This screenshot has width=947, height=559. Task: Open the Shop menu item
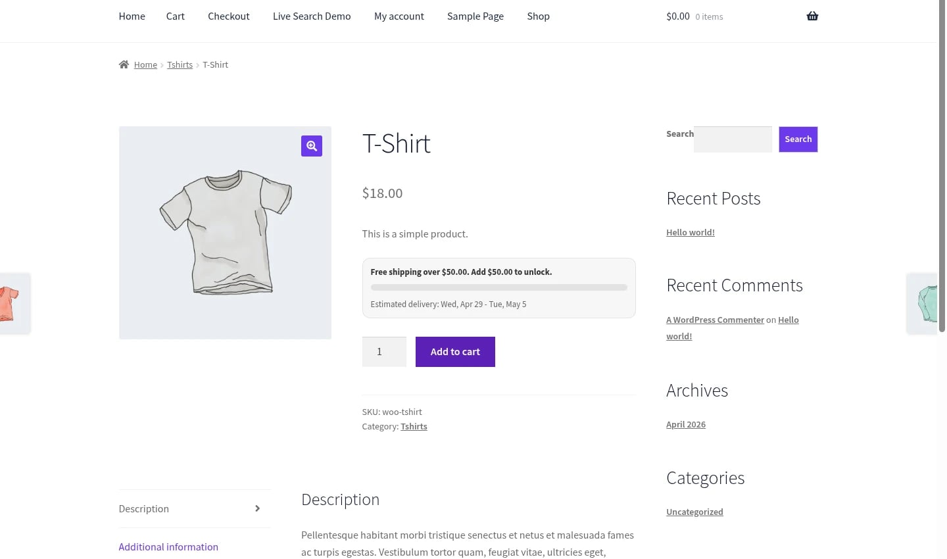click(x=538, y=16)
